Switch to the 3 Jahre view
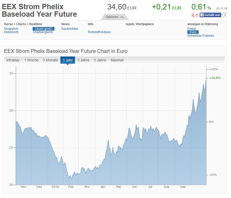231x198 pixels. coord(83,60)
